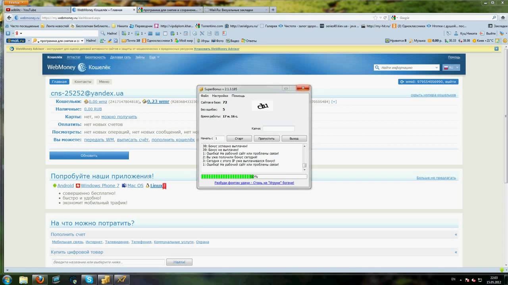Click the Разбуди фонтан удачи link
The image size is (508, 285).
pos(254,183)
